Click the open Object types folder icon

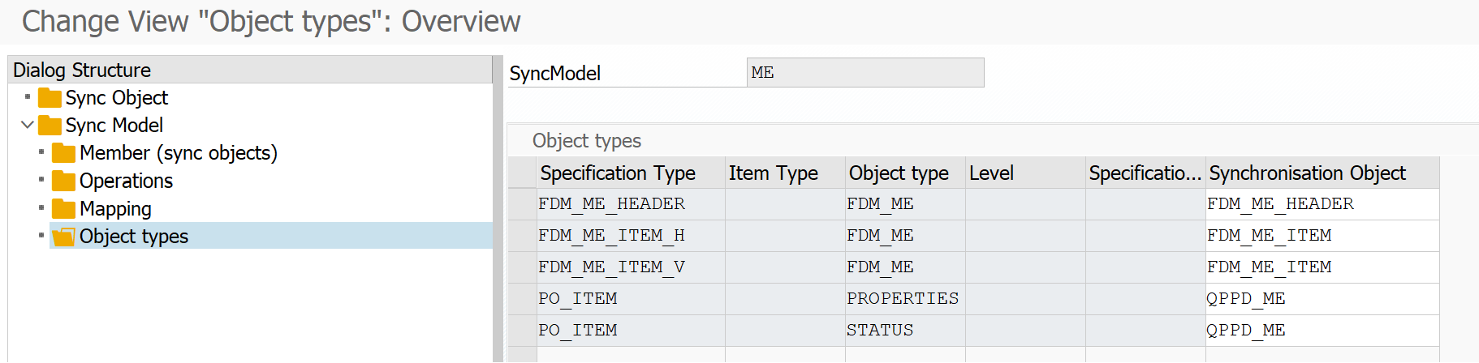63,237
